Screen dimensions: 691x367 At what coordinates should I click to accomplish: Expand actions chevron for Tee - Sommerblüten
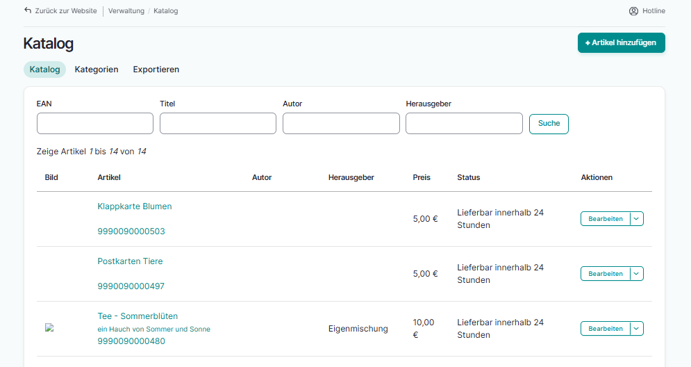(637, 329)
